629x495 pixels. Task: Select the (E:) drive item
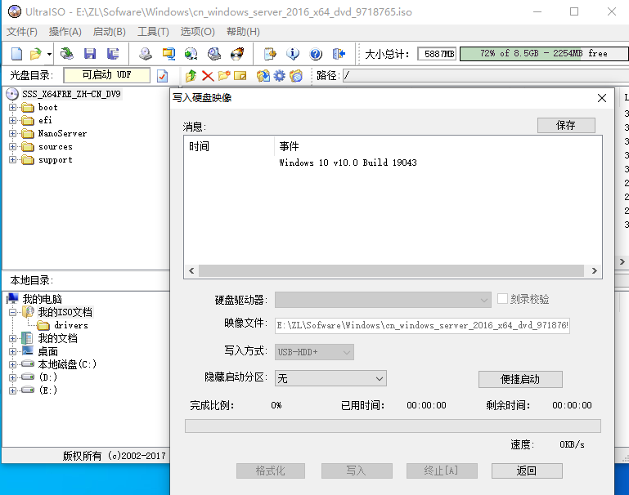point(47,390)
